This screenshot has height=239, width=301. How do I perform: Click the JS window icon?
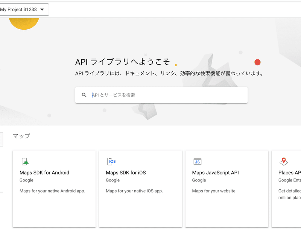point(197,162)
